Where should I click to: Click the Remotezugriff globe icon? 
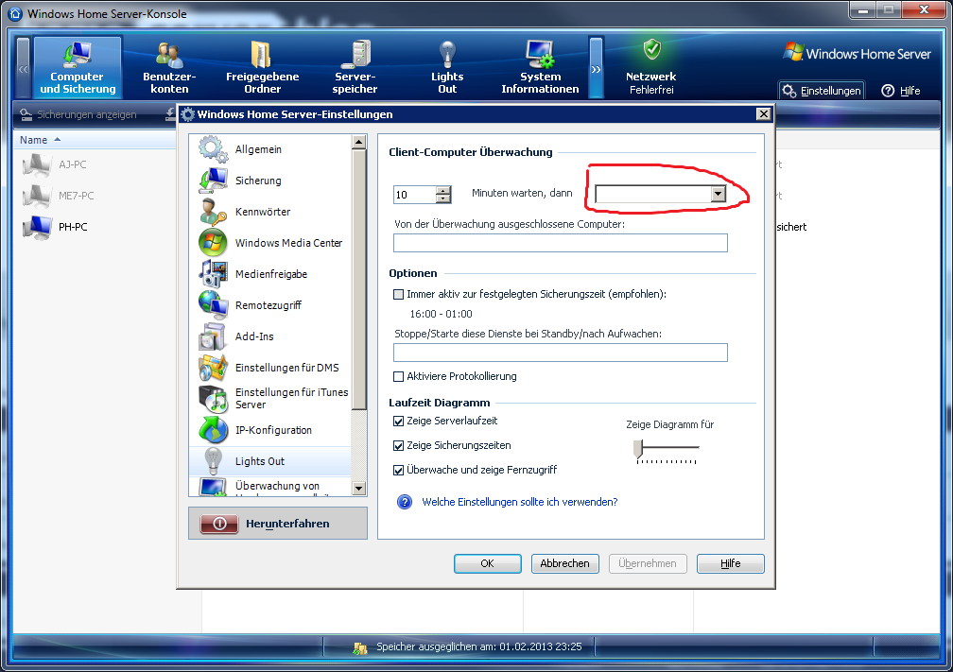(x=213, y=305)
